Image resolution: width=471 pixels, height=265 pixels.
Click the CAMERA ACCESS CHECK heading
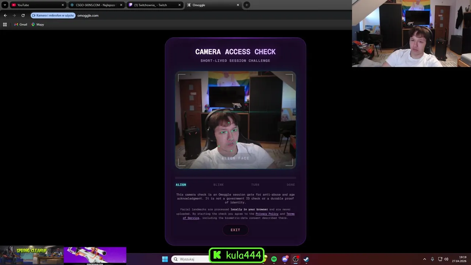pyautogui.click(x=235, y=52)
